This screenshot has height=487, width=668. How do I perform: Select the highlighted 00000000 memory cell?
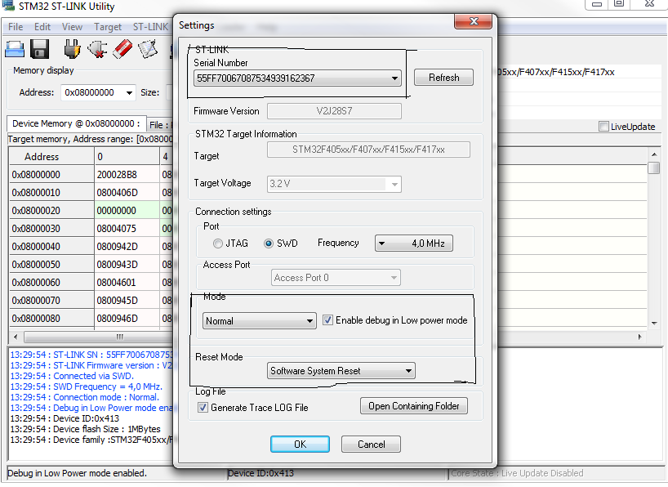coord(127,210)
